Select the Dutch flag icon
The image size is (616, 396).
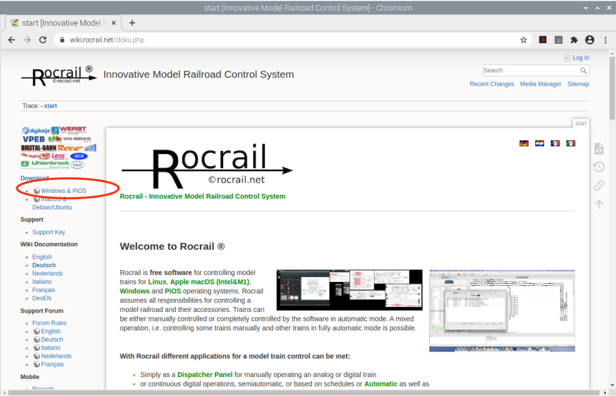point(539,143)
